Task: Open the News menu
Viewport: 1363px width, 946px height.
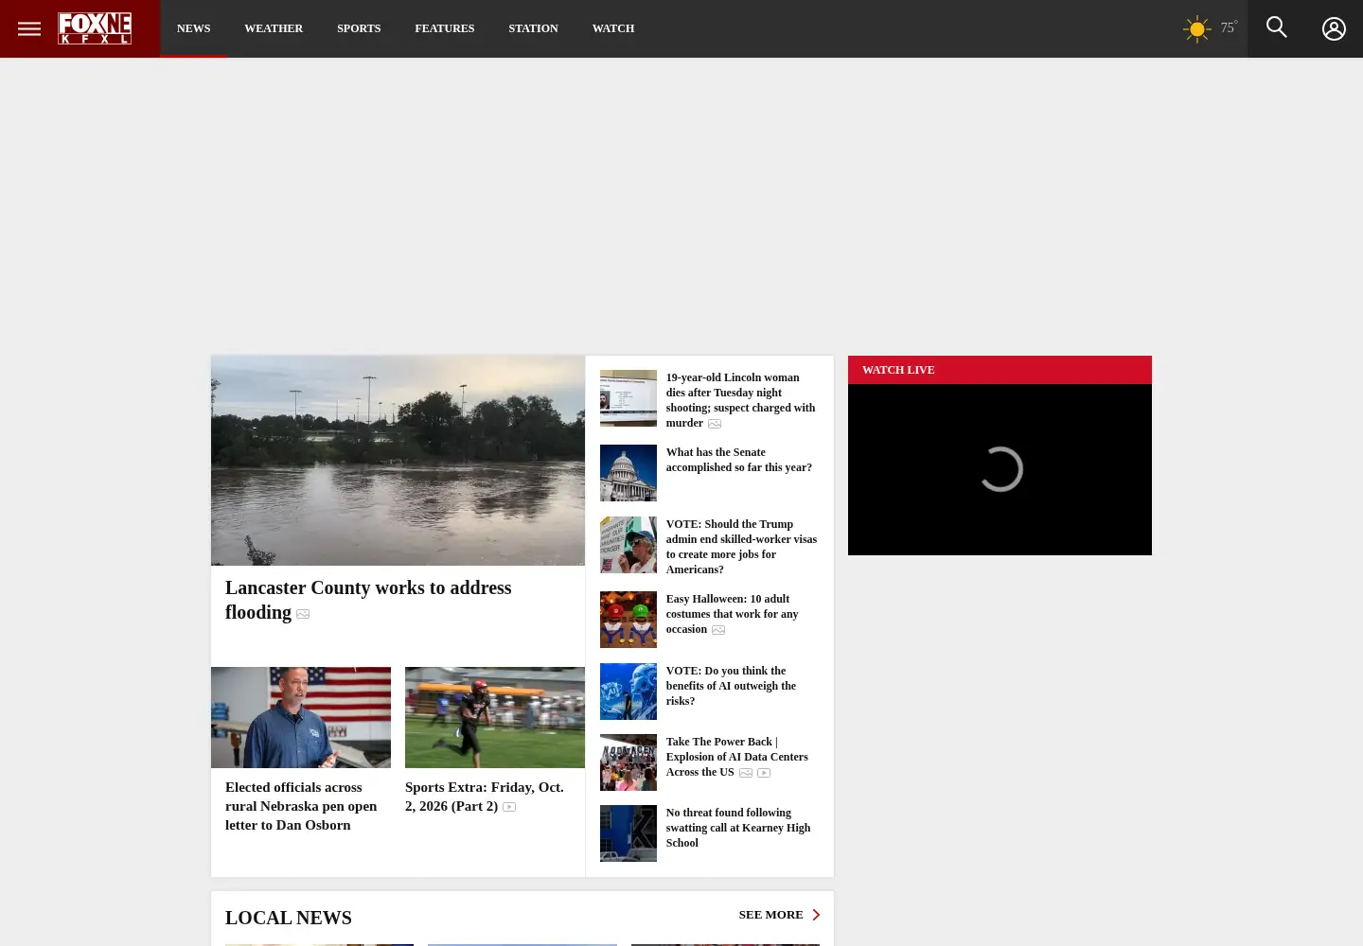Action: (x=193, y=28)
